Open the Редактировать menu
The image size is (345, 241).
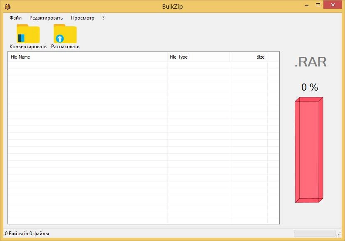pyautogui.click(x=46, y=18)
